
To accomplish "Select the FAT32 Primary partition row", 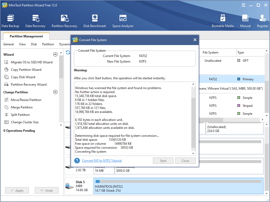I will point(232,79).
